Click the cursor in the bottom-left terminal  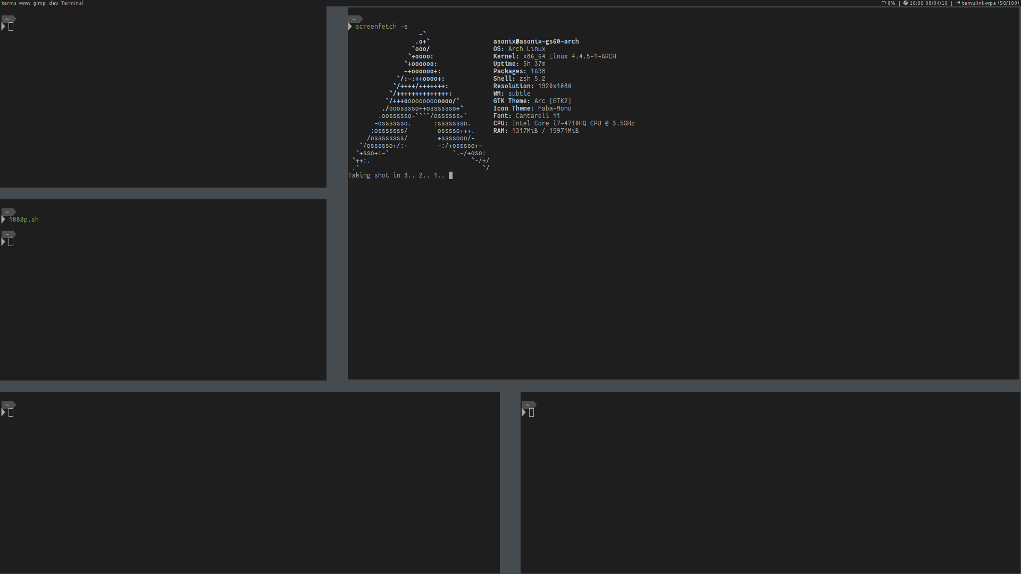click(11, 412)
